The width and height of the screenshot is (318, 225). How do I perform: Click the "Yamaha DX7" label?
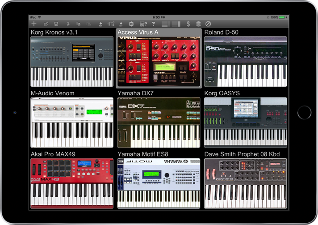coord(135,93)
